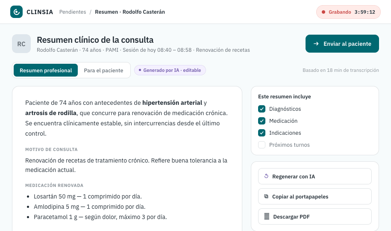391x231 pixels.
Task: Uncheck the Diagnósticos checkbox
Action: coord(262,109)
